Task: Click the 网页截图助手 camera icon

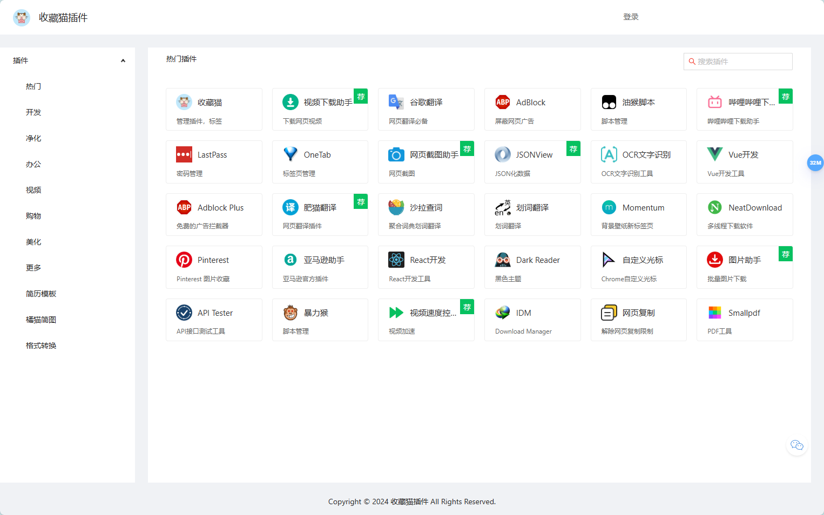Action: (396, 154)
